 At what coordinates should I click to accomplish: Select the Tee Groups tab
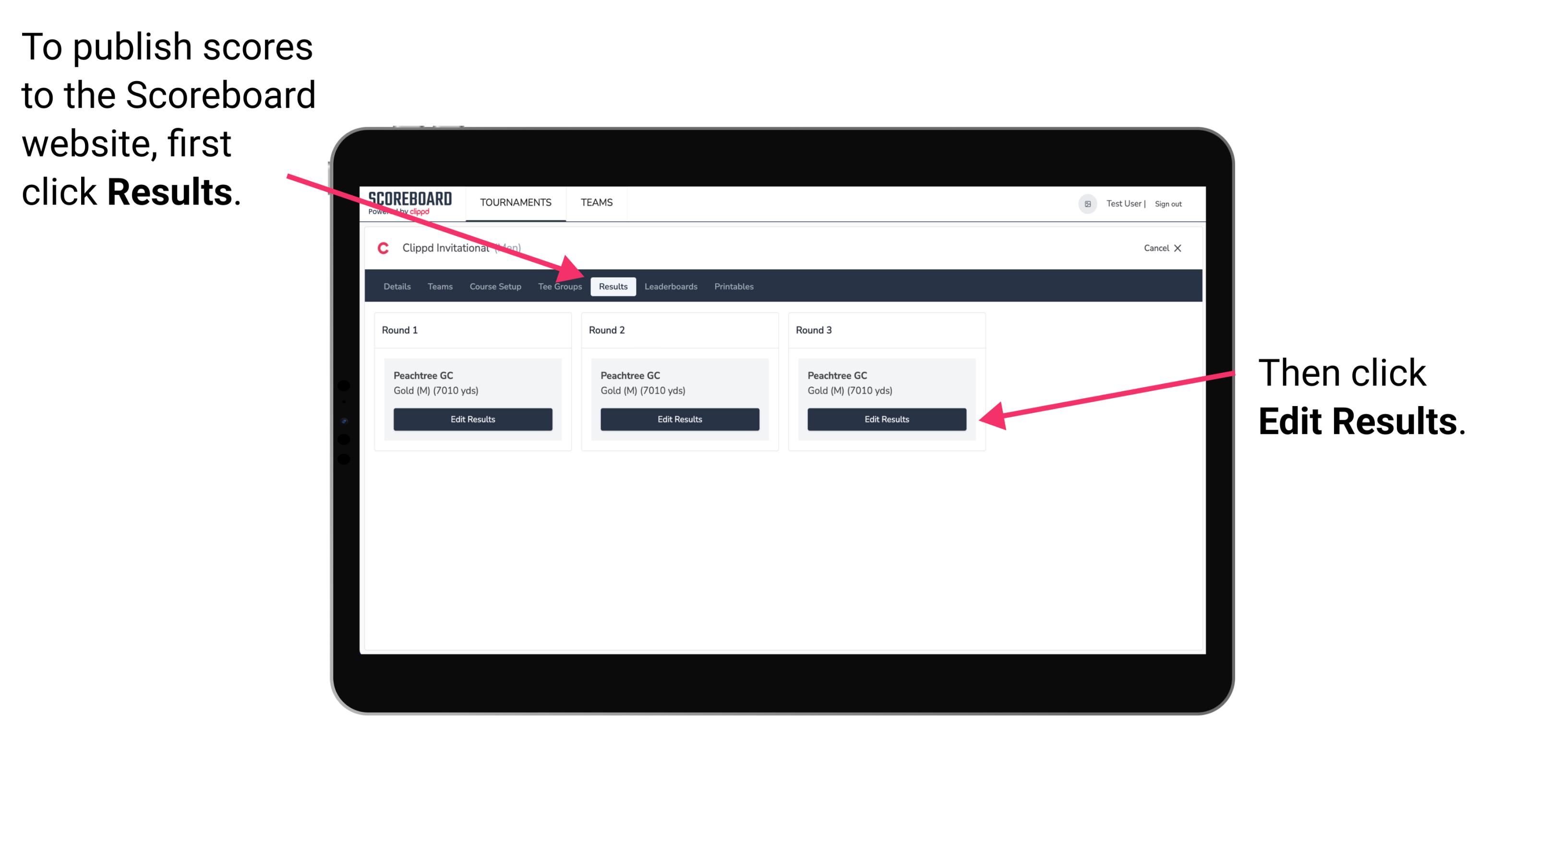[559, 286]
